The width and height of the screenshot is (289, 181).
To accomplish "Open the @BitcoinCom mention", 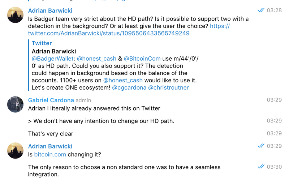I will tap(142, 59).
